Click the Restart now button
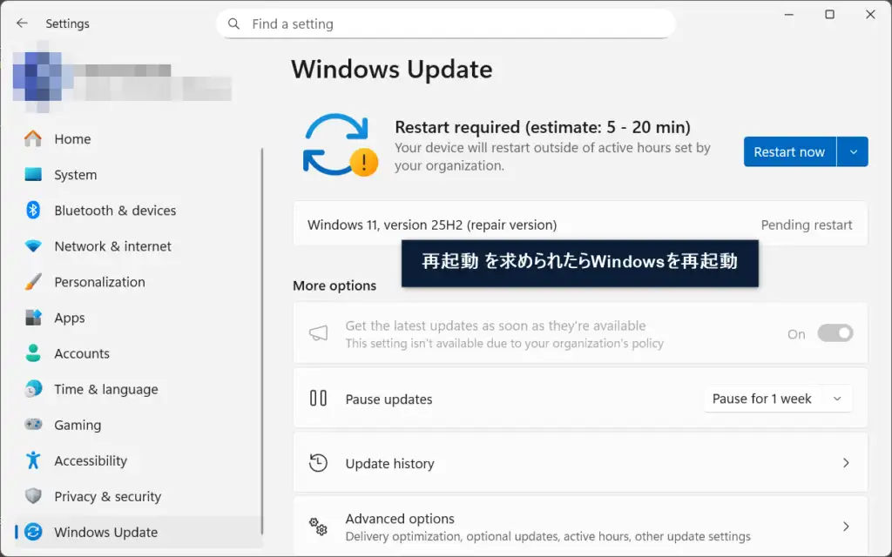This screenshot has height=557, width=892. [x=789, y=151]
